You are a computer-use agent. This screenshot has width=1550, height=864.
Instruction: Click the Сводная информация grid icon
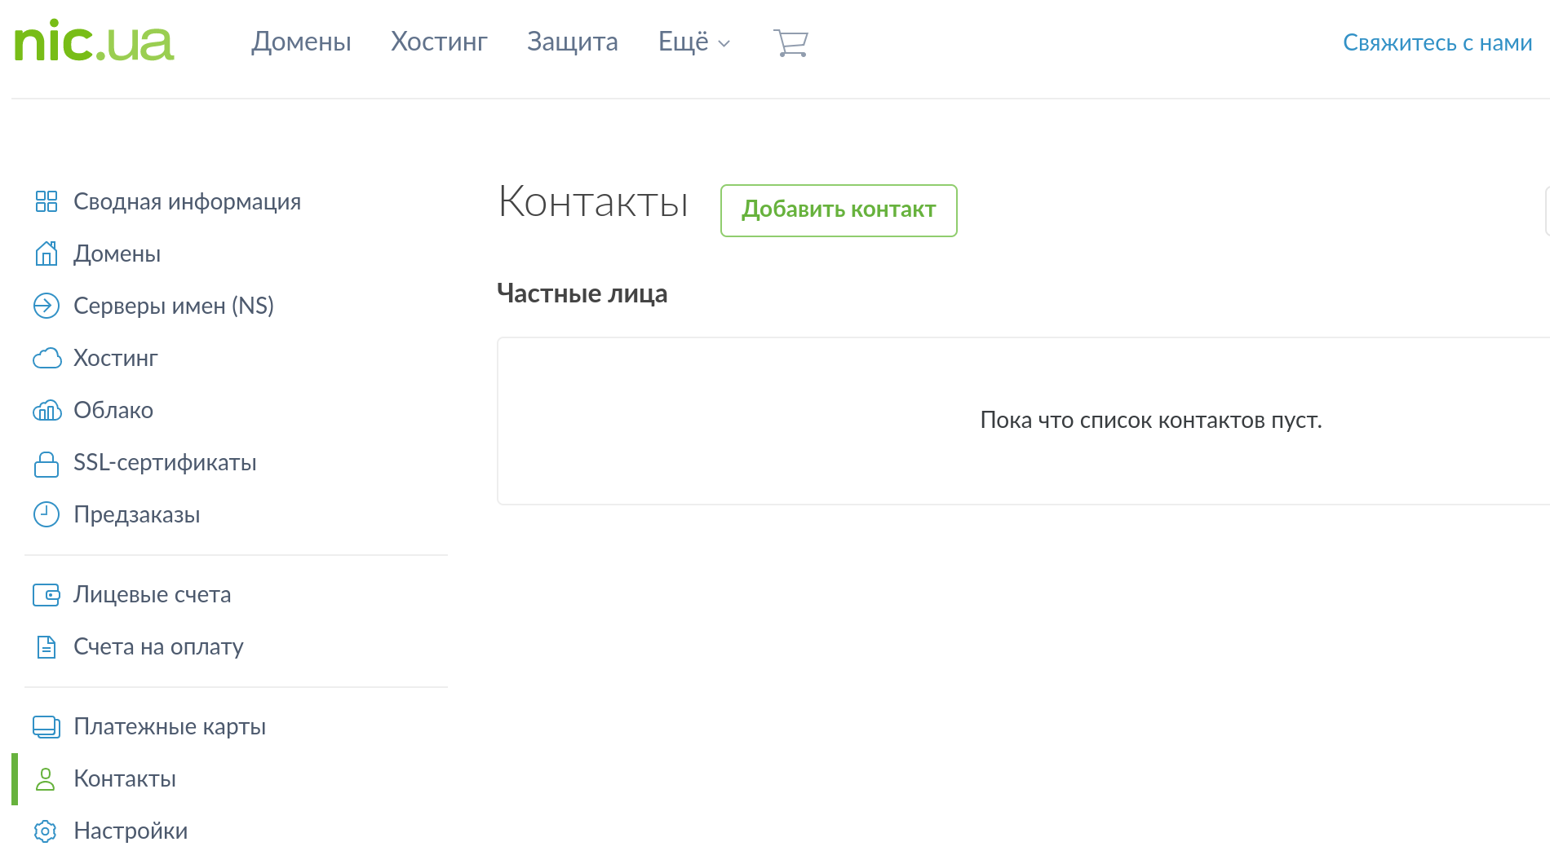click(46, 201)
